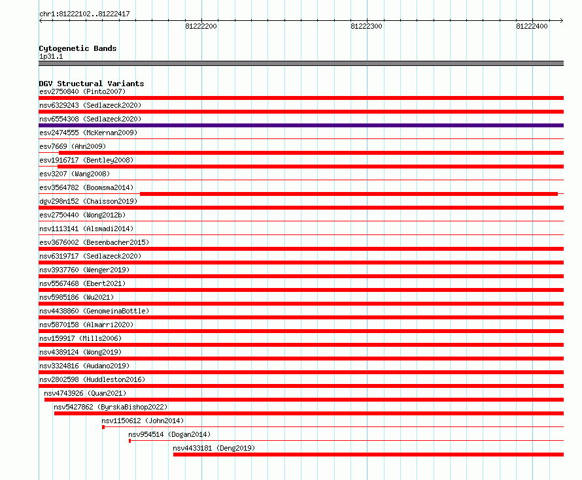The image size is (582, 480).
Task: Click the small red nsv1150612 start block
Action: [103, 427]
